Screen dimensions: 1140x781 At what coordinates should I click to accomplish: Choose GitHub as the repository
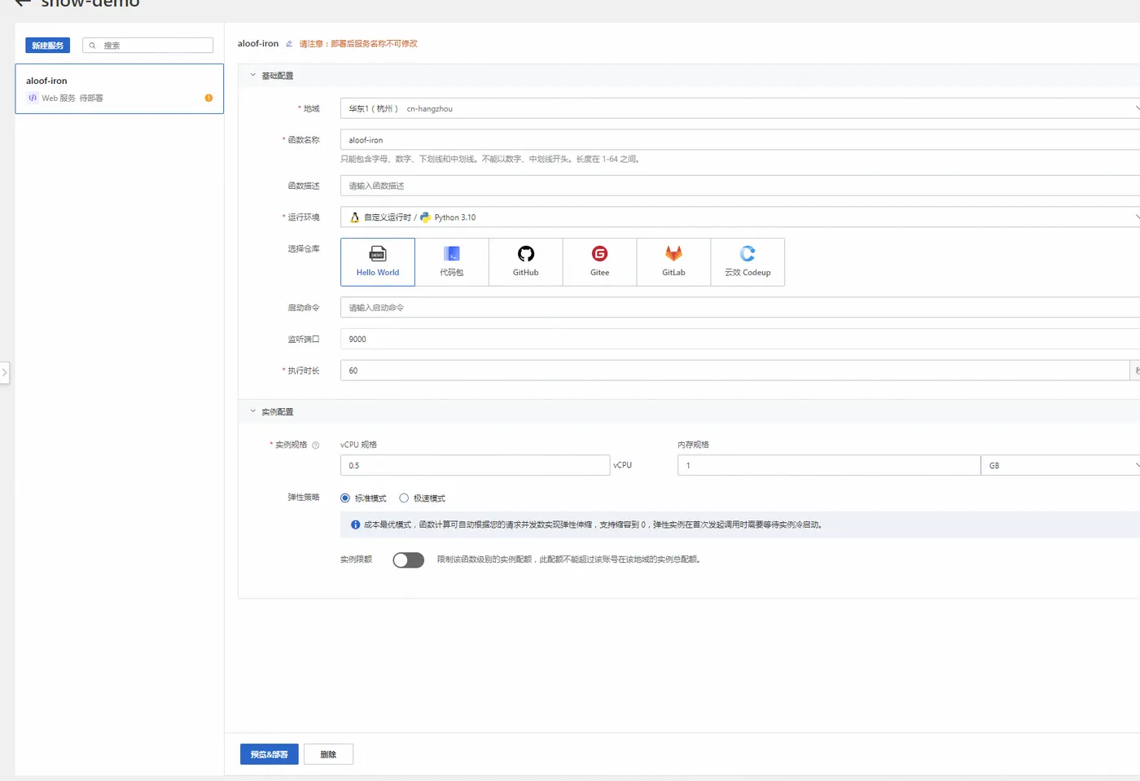(x=526, y=262)
